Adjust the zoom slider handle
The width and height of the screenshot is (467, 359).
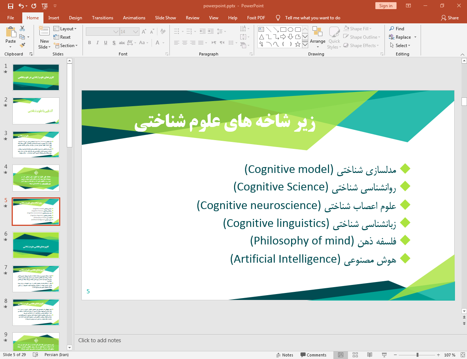(417, 355)
